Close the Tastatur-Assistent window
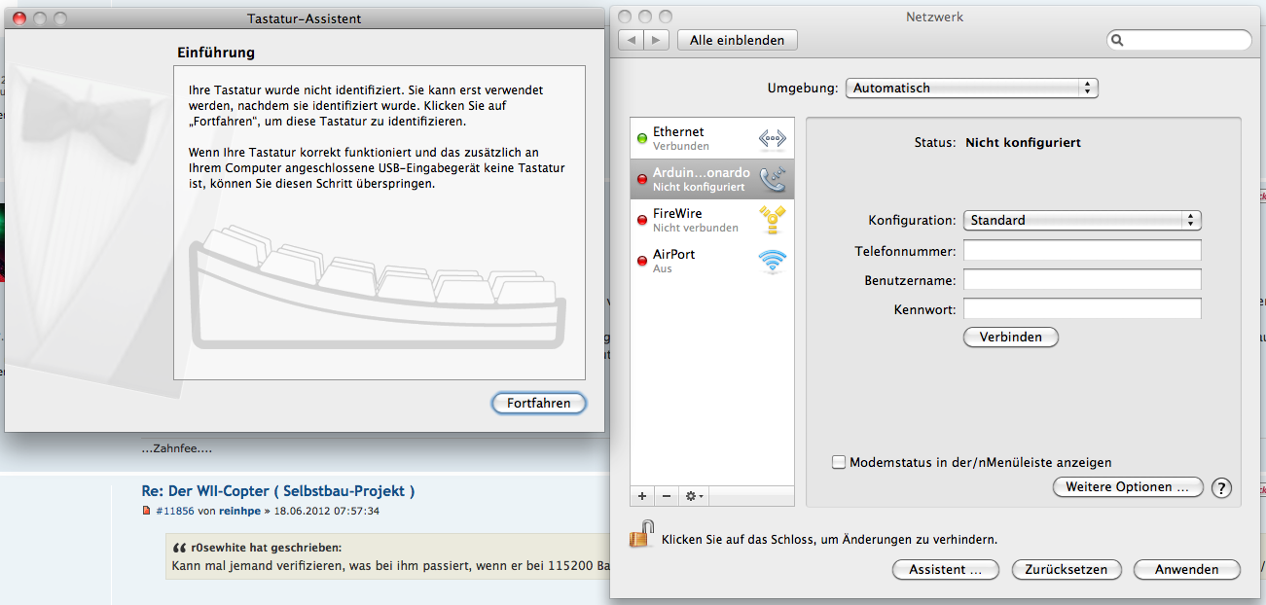This screenshot has width=1266, height=605. (x=18, y=18)
